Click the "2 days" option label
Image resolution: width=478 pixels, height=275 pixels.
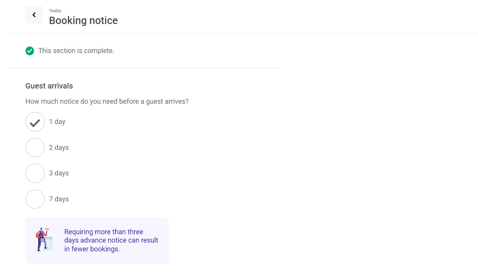click(x=59, y=148)
